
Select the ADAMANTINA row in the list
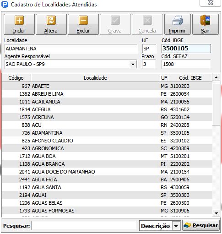click(107, 133)
